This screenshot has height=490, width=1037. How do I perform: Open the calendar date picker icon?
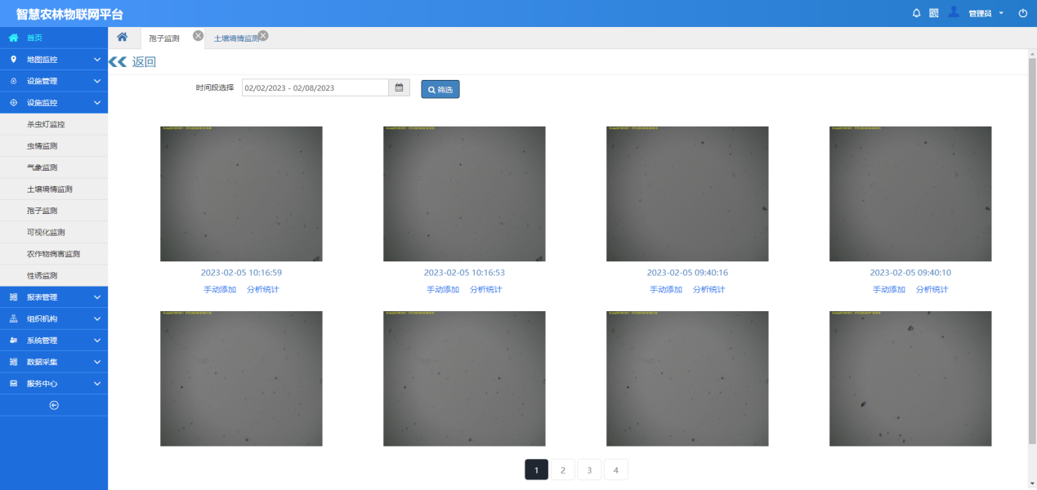pos(399,88)
